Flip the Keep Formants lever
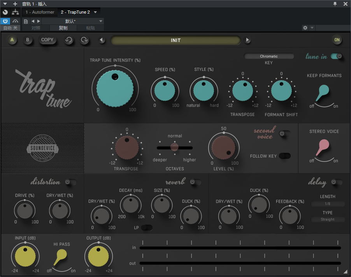The image size is (351, 277). pyautogui.click(x=323, y=93)
